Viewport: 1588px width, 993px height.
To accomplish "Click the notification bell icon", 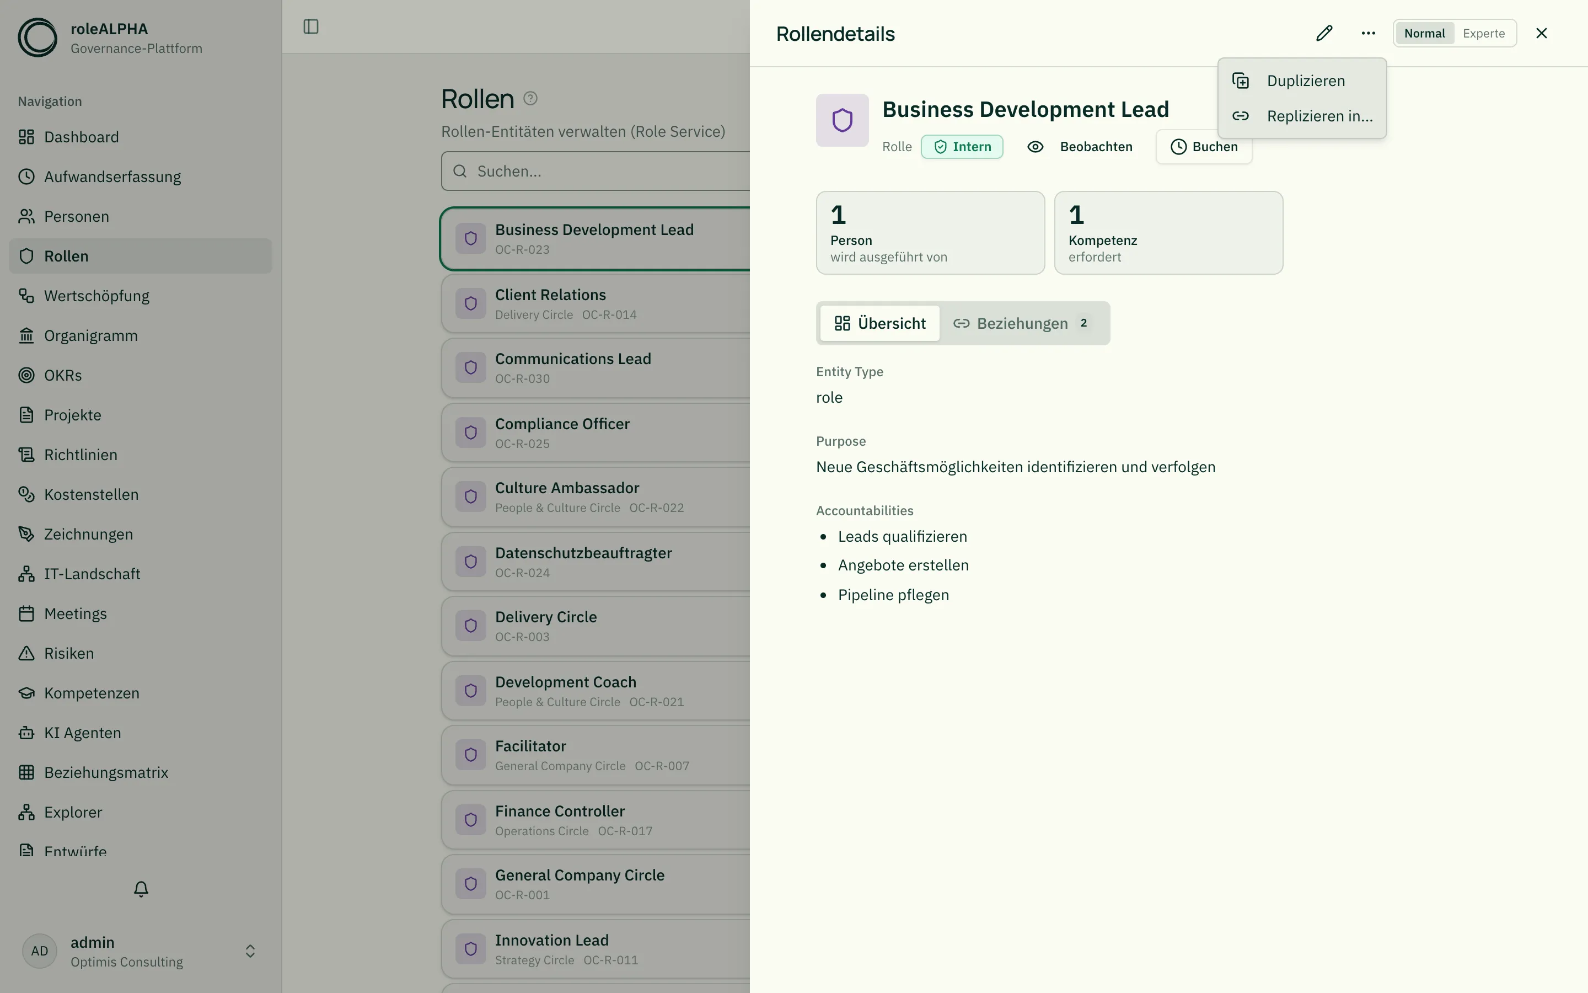I will pos(141,889).
